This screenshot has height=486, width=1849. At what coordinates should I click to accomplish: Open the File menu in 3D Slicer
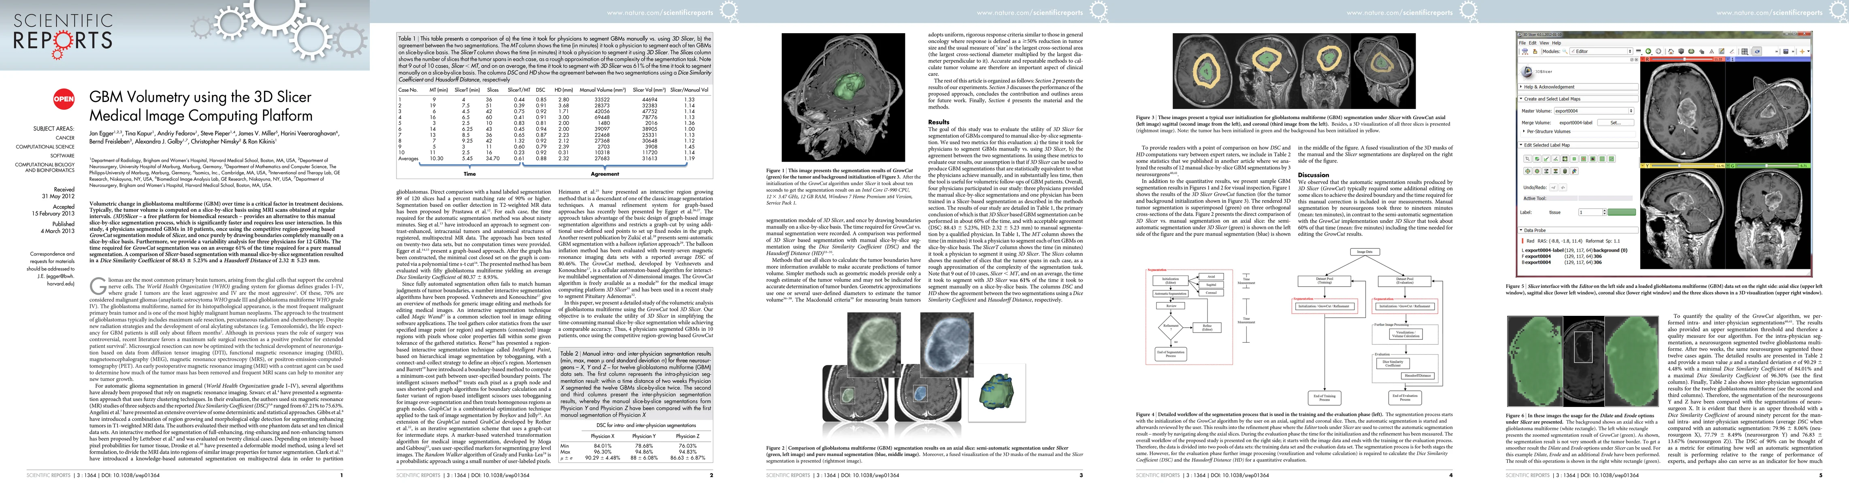(x=1523, y=43)
